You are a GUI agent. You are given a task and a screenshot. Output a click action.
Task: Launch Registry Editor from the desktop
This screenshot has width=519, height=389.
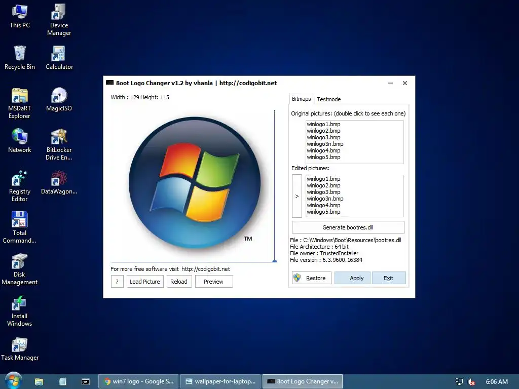click(20, 186)
